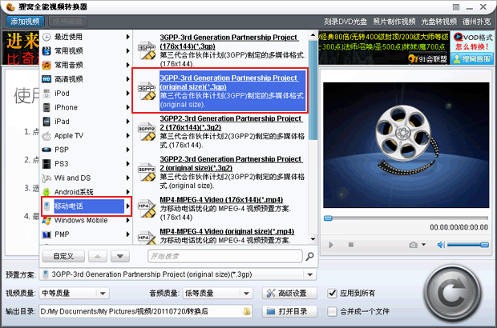
Task: Select 移动电话 category
Action: point(86,206)
